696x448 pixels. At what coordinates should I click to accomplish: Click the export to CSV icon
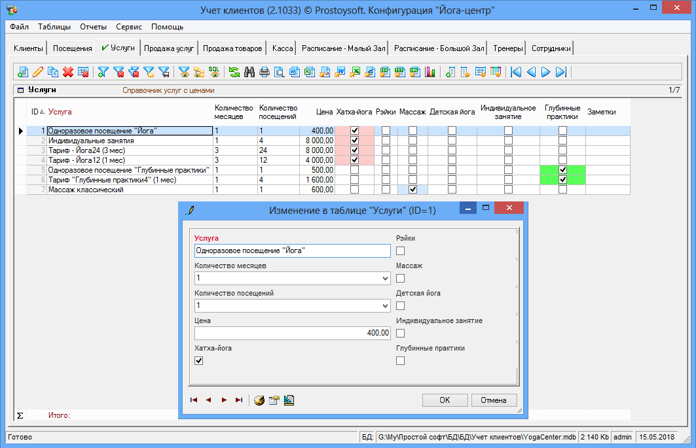[x=385, y=72]
